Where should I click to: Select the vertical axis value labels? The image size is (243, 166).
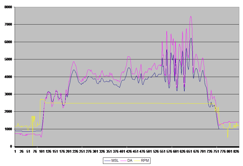pos(9,77)
